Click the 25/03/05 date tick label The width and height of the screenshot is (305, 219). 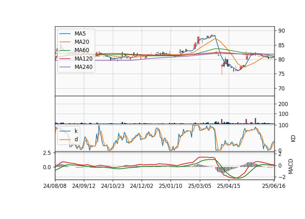pyautogui.click(x=200, y=186)
